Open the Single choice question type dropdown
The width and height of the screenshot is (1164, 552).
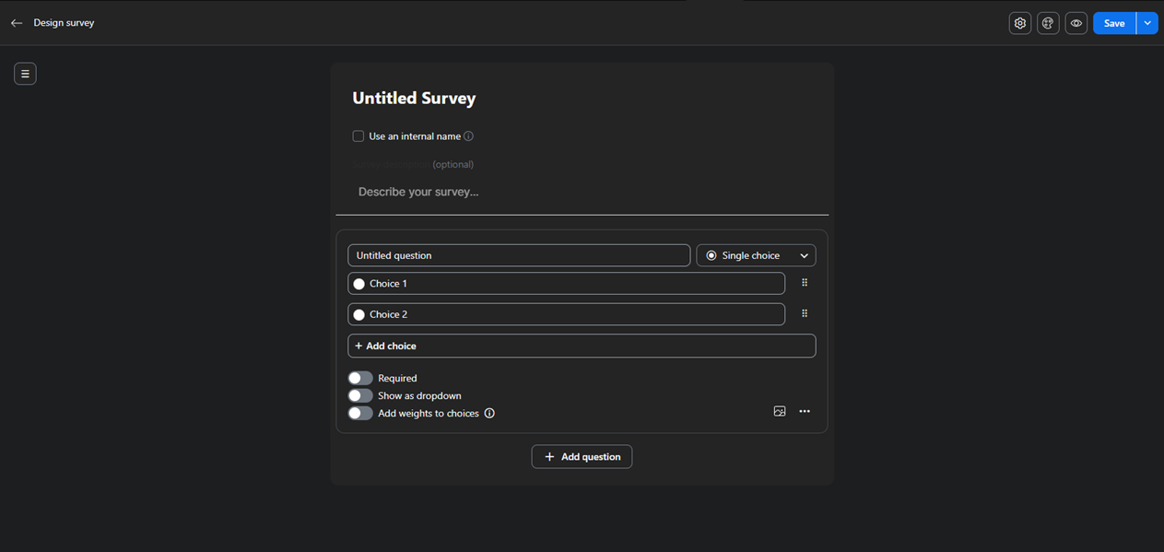[x=756, y=255]
